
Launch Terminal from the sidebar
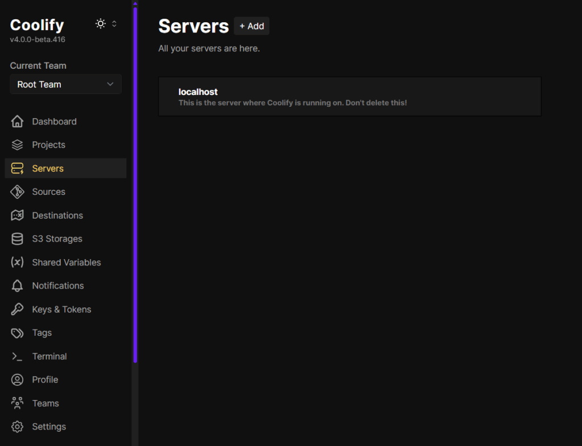[x=66, y=356]
